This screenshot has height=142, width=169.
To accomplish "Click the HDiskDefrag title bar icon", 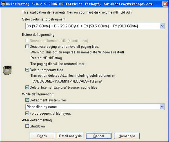I will [3, 4].
